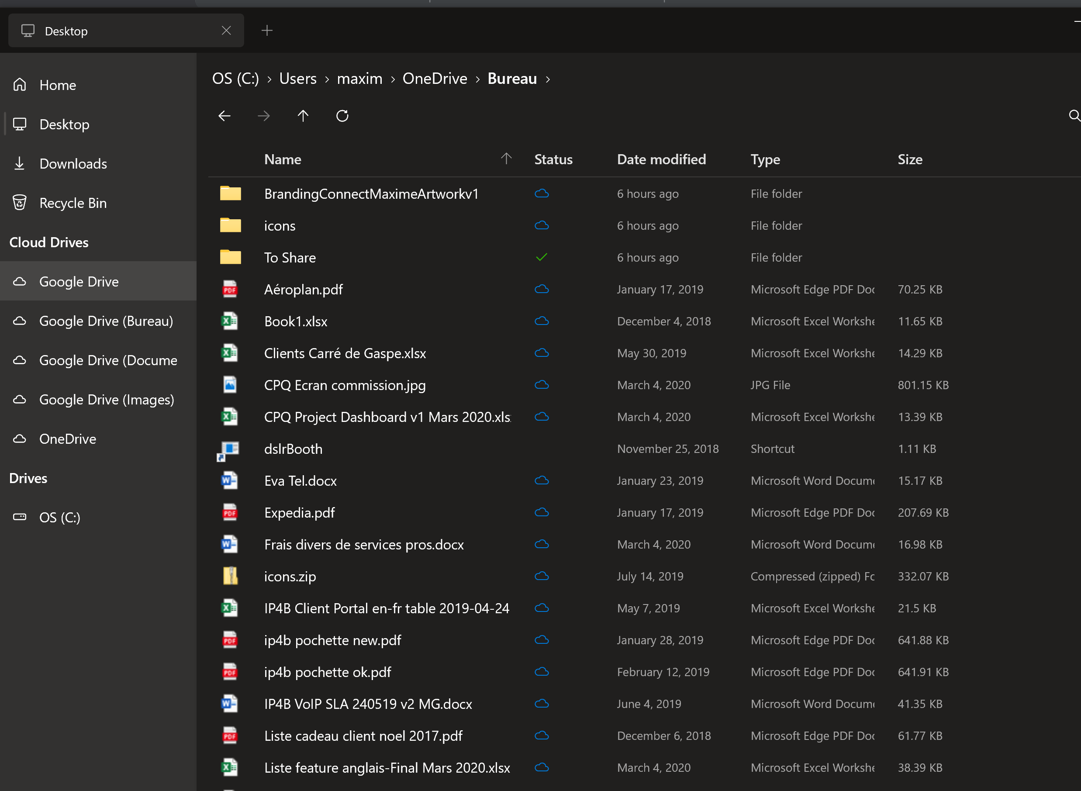Click Users breadcrumb segment

coord(298,79)
